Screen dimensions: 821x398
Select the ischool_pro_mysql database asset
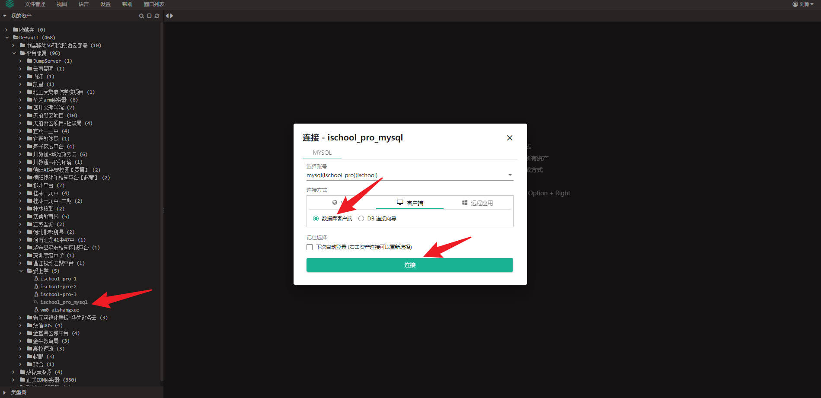tap(64, 302)
